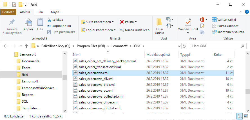The image size is (250, 120).
Task: Pin to quick access (Kiinnitä pikakäyttöön)
Action: (12, 27)
